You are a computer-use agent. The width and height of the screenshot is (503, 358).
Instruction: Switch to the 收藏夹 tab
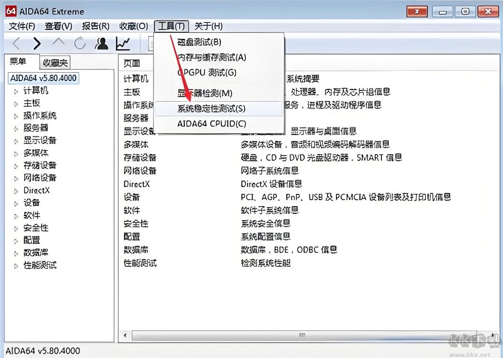[56, 62]
